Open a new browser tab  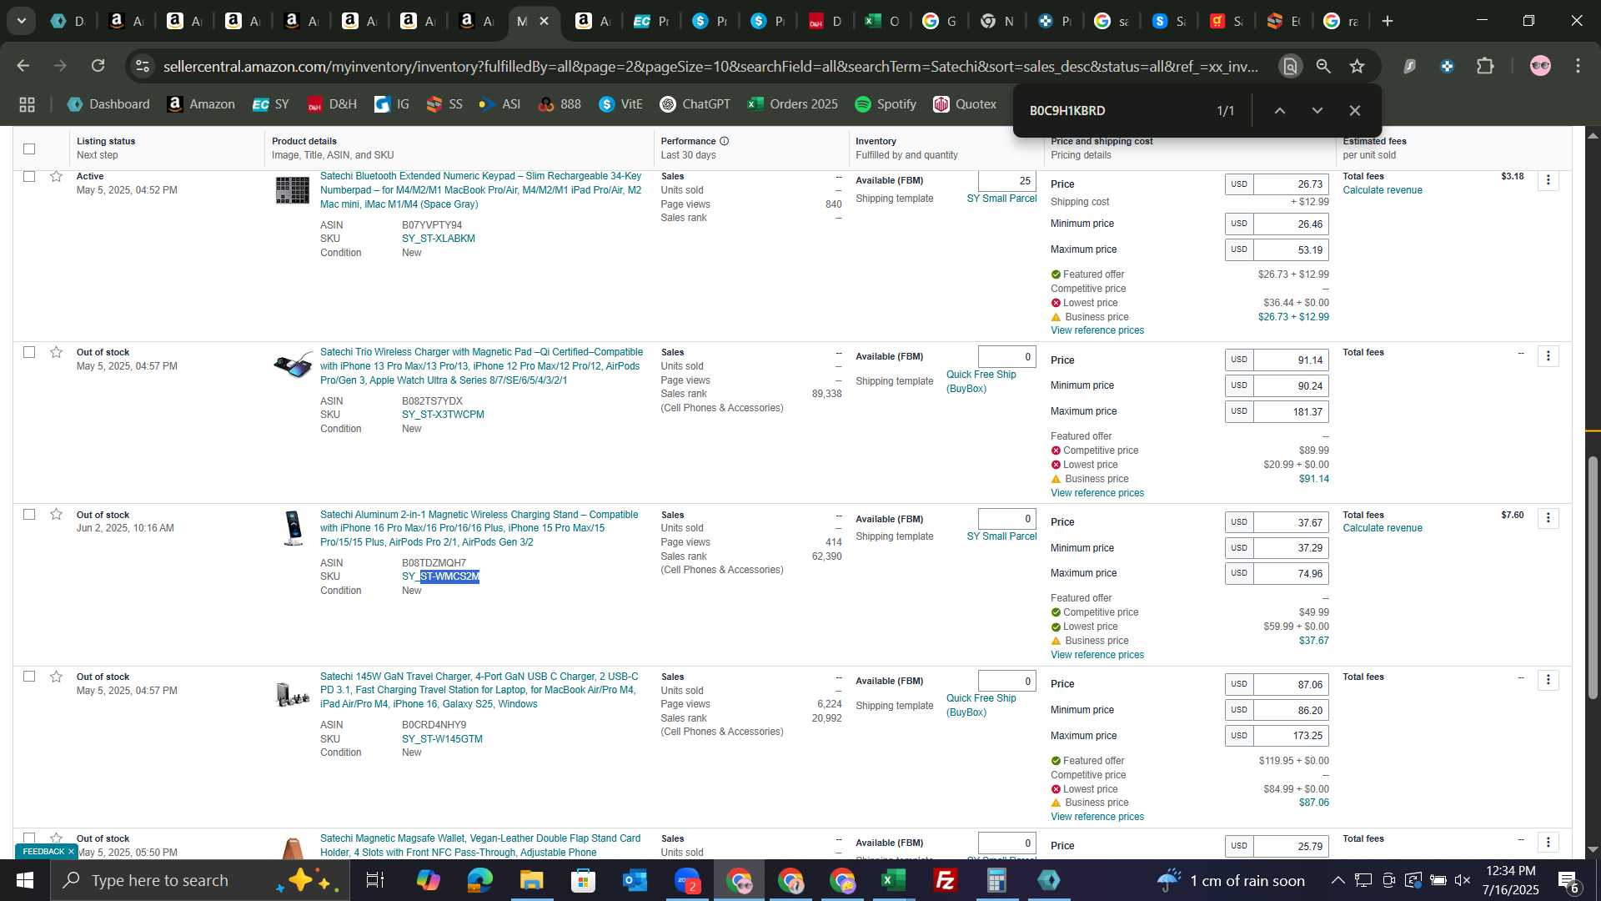tap(1388, 21)
